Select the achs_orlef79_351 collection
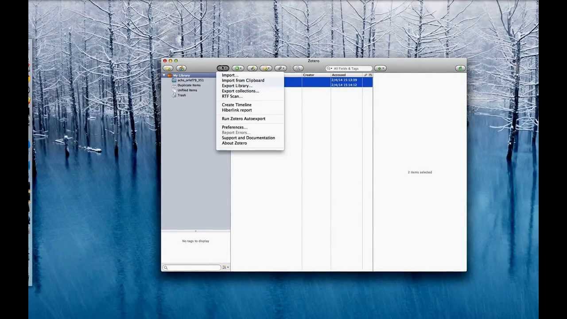Viewport: 567px width, 319px height. [190, 80]
